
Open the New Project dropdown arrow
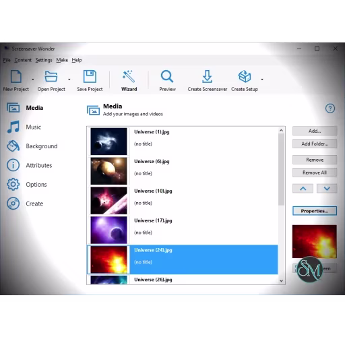coord(33,80)
